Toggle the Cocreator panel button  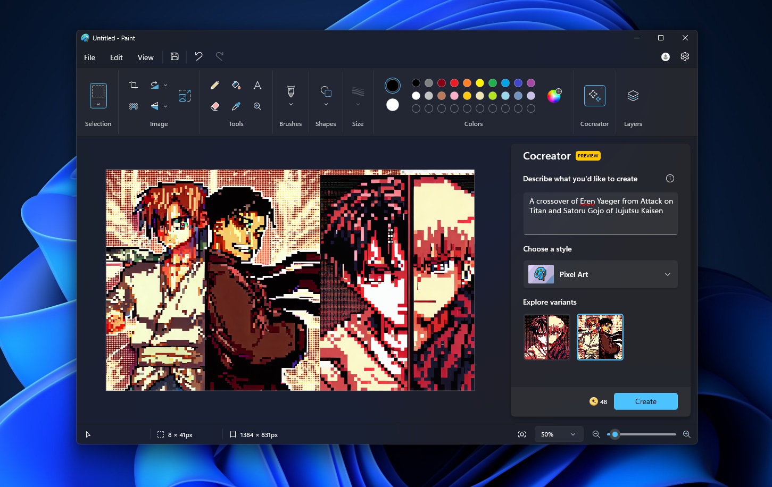pyautogui.click(x=594, y=96)
